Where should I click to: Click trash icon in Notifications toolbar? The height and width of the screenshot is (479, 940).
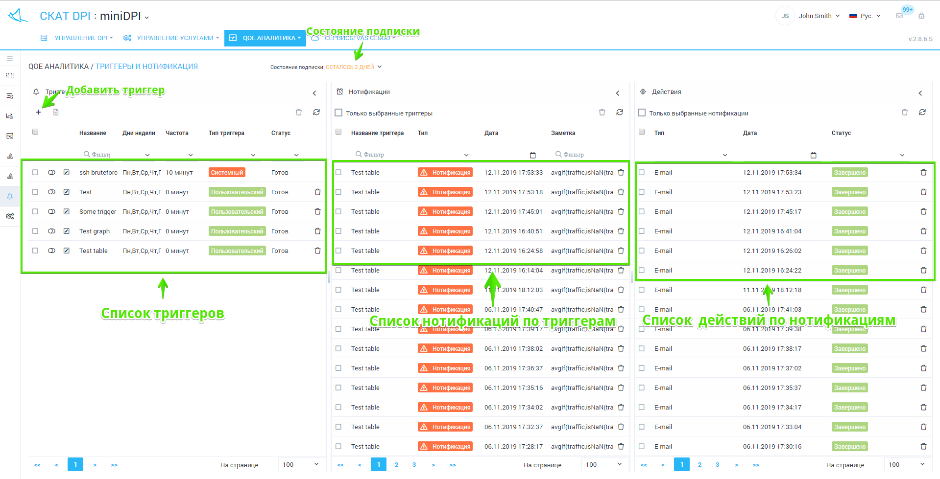pyautogui.click(x=602, y=113)
